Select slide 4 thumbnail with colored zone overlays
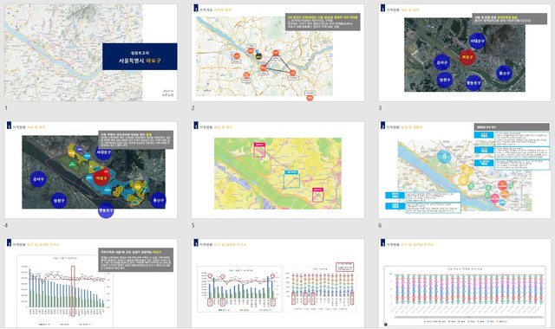The height and width of the screenshot is (329, 555). point(90,170)
